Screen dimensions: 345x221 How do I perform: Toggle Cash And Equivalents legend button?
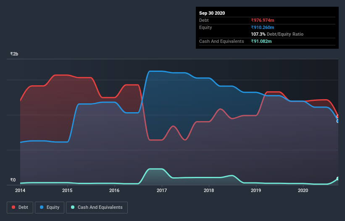pyautogui.click(x=97, y=208)
